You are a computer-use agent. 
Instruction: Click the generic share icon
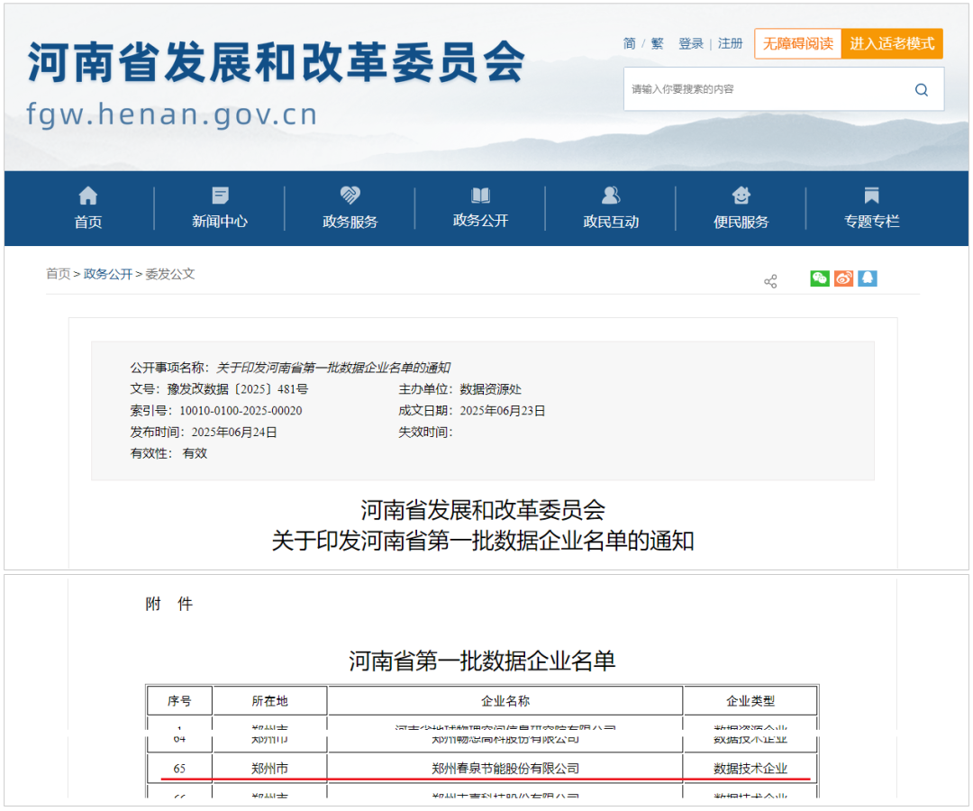[x=770, y=282]
